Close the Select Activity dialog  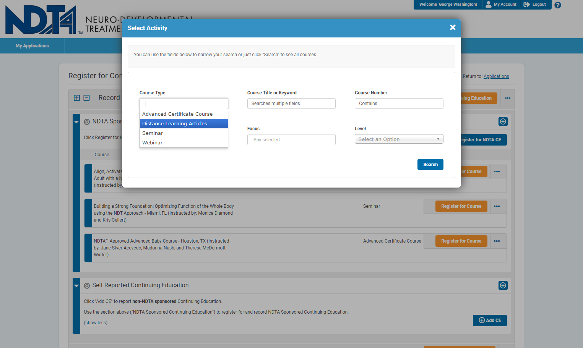click(x=453, y=28)
